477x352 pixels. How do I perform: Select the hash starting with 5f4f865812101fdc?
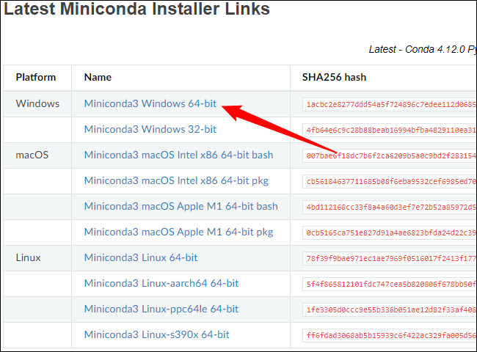click(391, 285)
